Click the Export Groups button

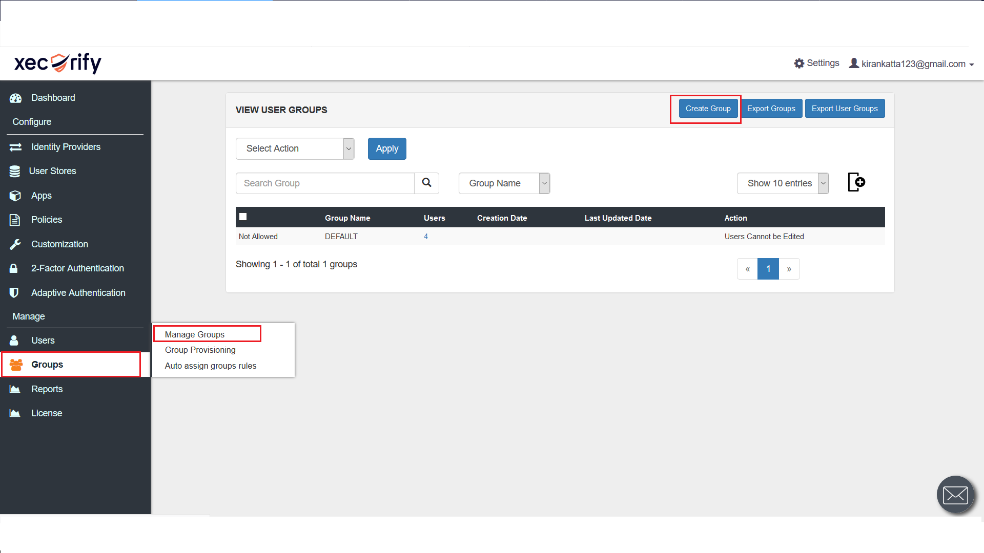[x=771, y=109]
